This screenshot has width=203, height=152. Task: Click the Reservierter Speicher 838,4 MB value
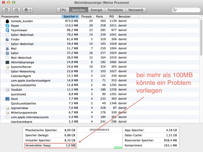pos(171,140)
